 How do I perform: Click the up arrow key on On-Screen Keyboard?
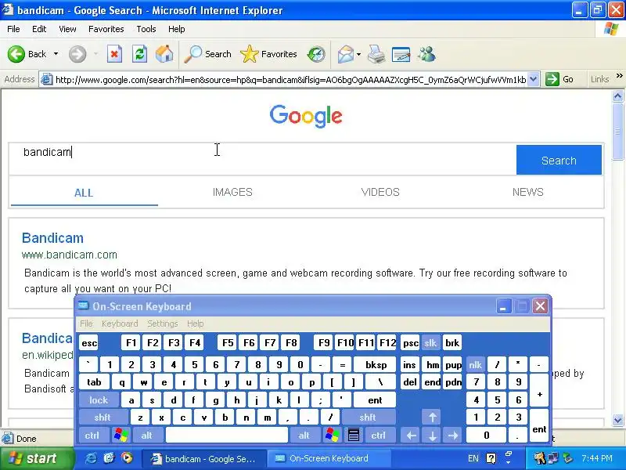(433, 418)
